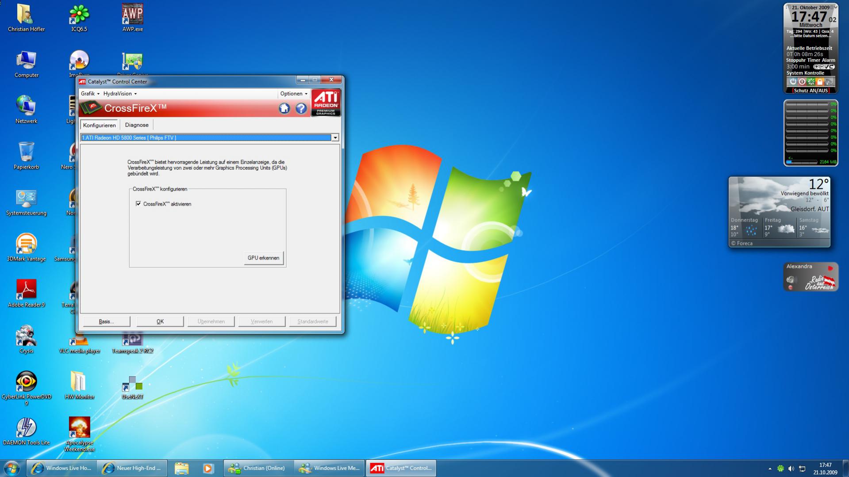Select the ICQ6.5 desktop shortcut
This screenshot has width=849, height=477.
point(79,18)
